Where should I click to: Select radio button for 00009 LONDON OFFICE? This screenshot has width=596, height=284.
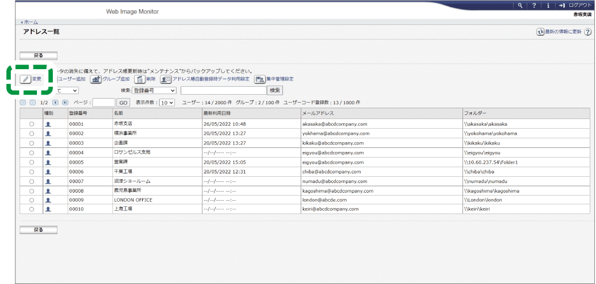32,200
